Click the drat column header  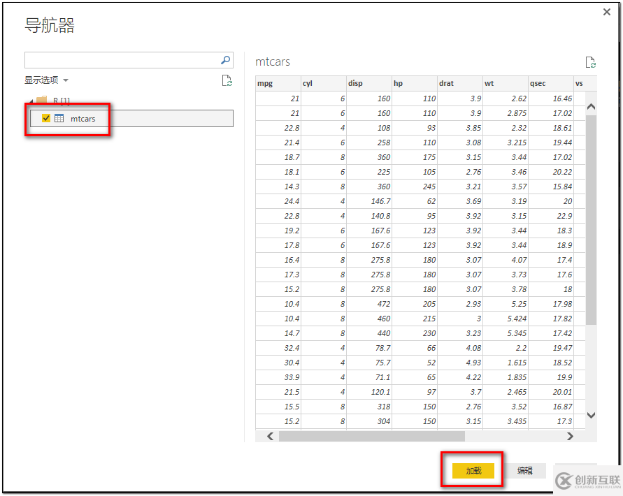point(459,83)
